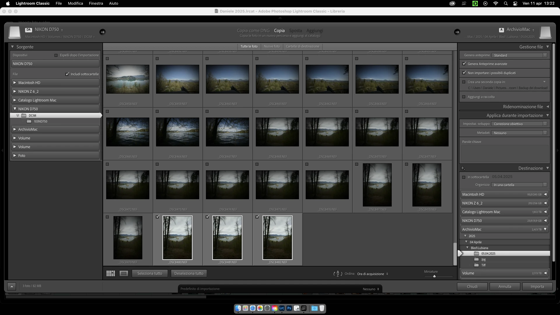Open Photoshop from the Dock

coord(289,308)
